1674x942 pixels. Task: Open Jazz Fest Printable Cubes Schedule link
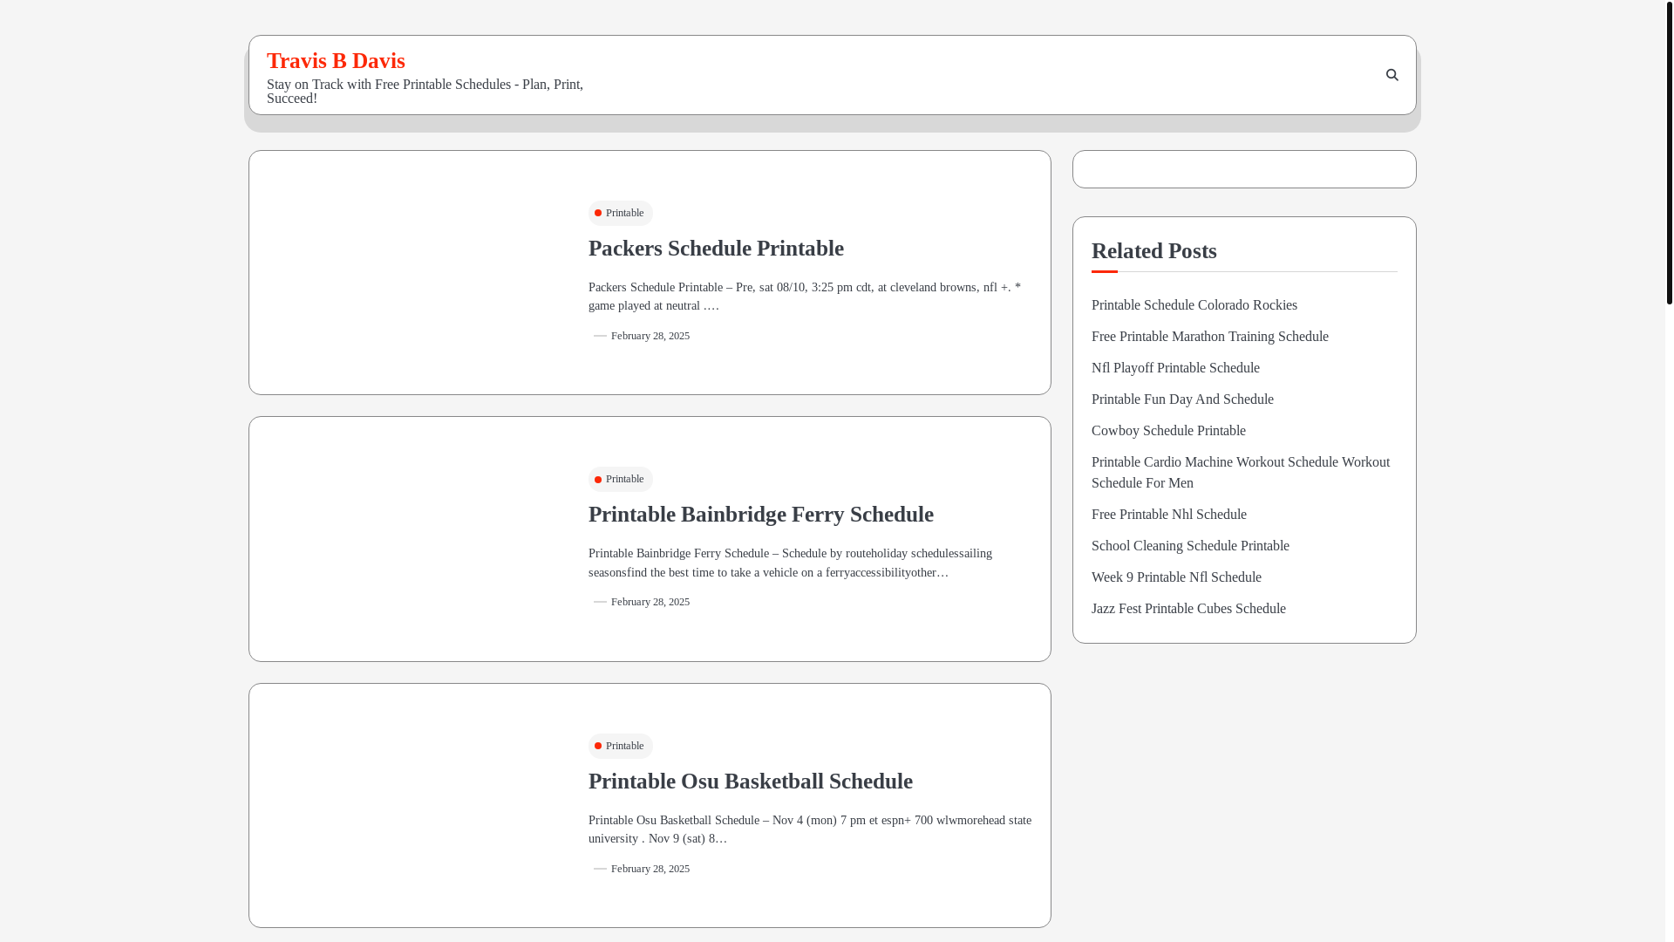[x=1188, y=609]
